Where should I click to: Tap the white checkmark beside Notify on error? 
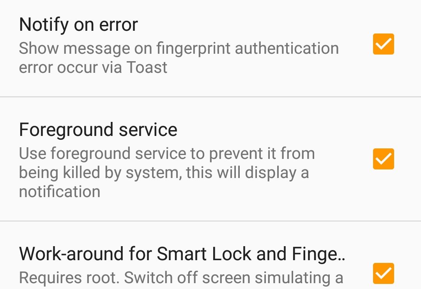tap(384, 44)
